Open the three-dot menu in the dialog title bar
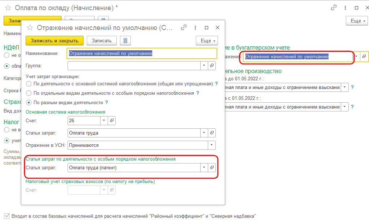369x221 pixels. click(195, 27)
